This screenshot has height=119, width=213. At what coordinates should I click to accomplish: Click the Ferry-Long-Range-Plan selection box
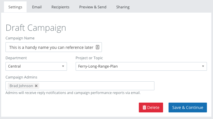139,66
